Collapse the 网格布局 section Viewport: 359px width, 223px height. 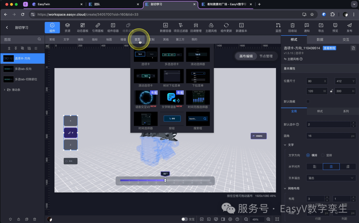[285, 188]
